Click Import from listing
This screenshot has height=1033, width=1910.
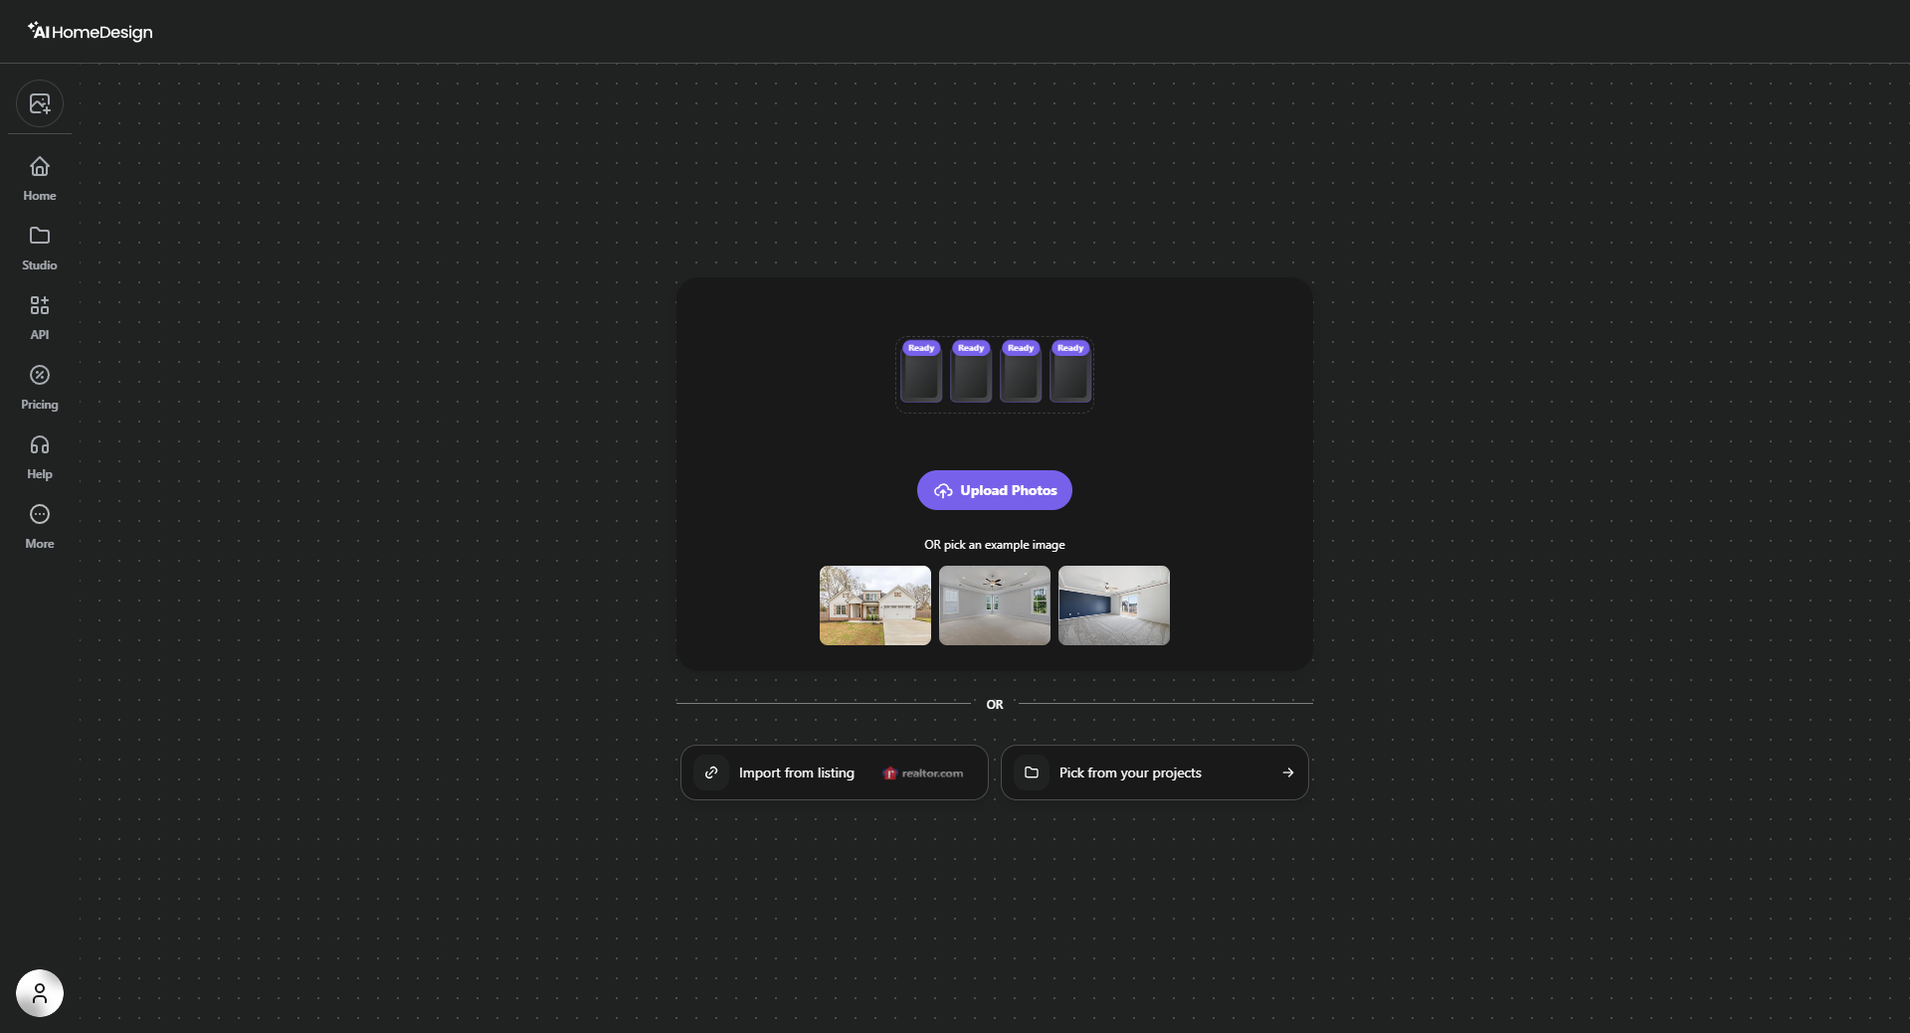835,773
